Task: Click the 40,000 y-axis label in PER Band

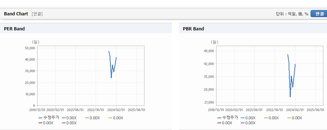Action: click(x=30, y=60)
